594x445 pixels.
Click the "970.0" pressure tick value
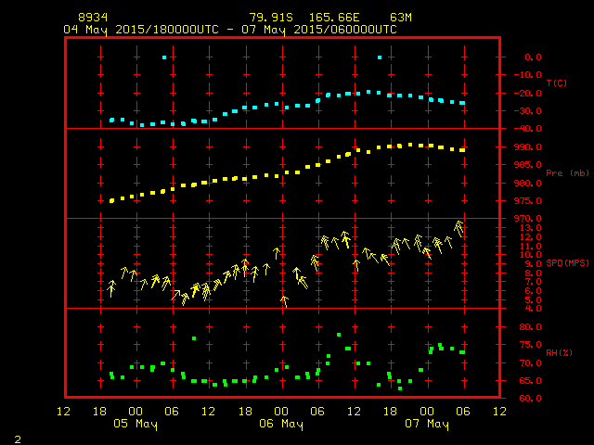pyautogui.click(x=528, y=219)
